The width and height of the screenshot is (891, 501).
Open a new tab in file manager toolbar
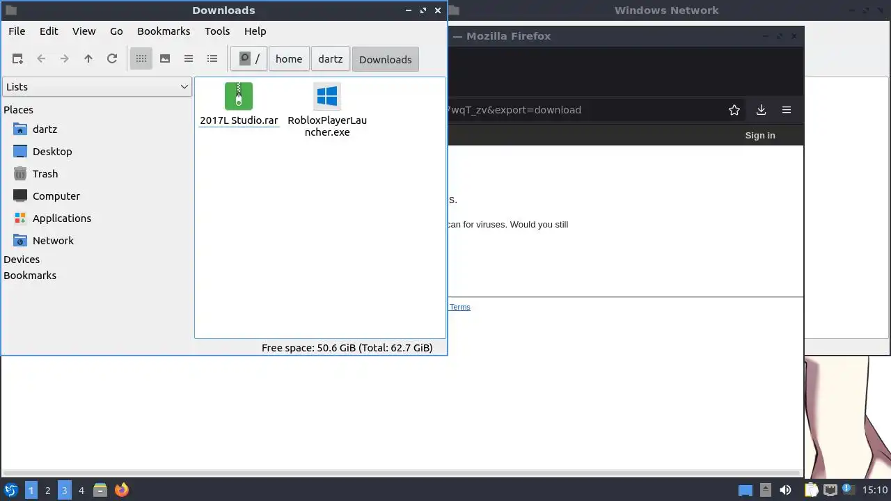point(17,59)
